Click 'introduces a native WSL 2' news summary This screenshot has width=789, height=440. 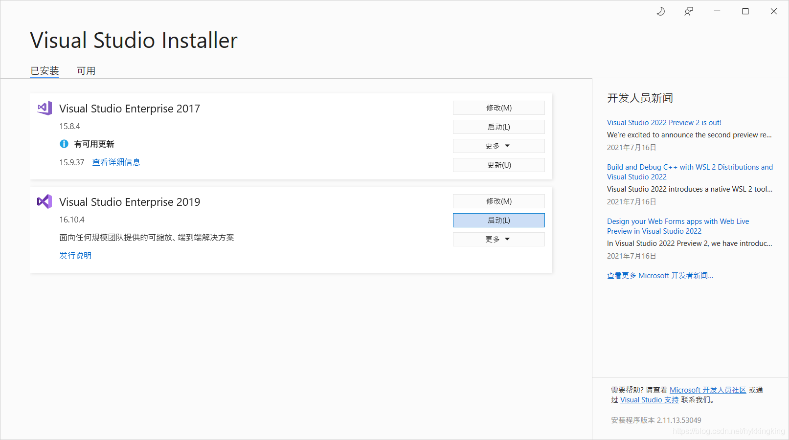[690, 189]
